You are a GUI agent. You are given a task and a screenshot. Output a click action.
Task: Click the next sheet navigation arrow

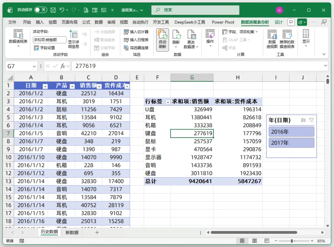(22, 232)
